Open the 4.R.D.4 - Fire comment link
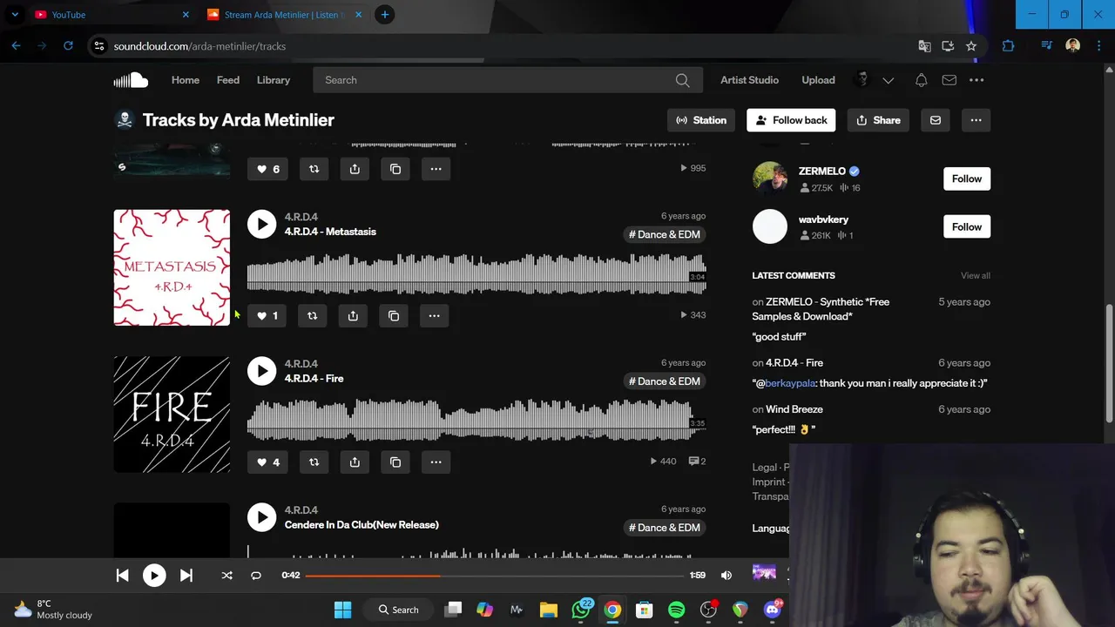Viewport: 1115px width, 627px height. (x=794, y=362)
